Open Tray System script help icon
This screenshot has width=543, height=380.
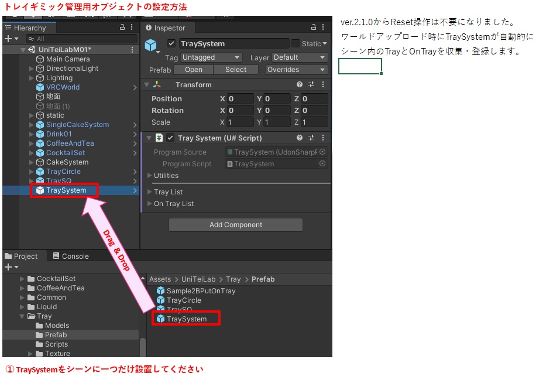click(300, 138)
